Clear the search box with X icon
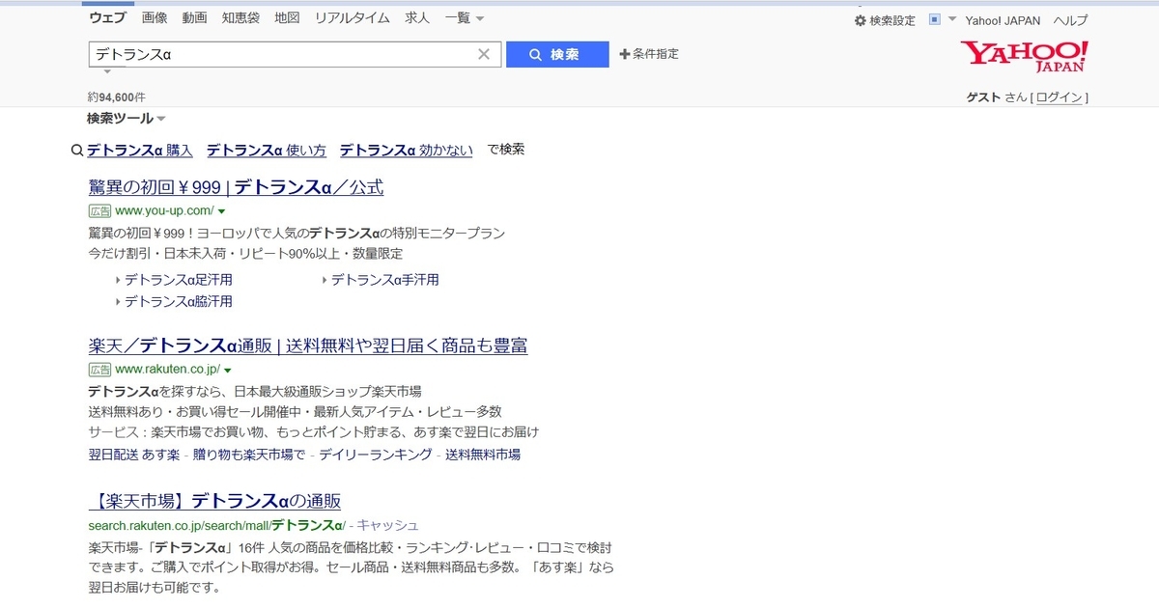The height and width of the screenshot is (608, 1159). [484, 54]
